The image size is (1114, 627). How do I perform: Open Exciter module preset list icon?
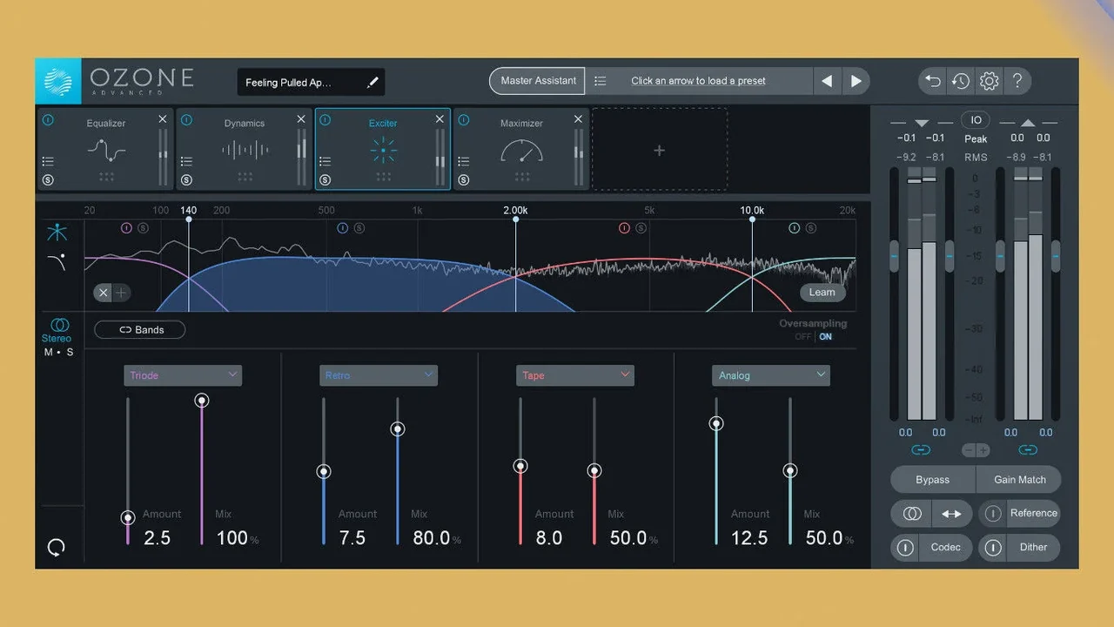[325, 161]
